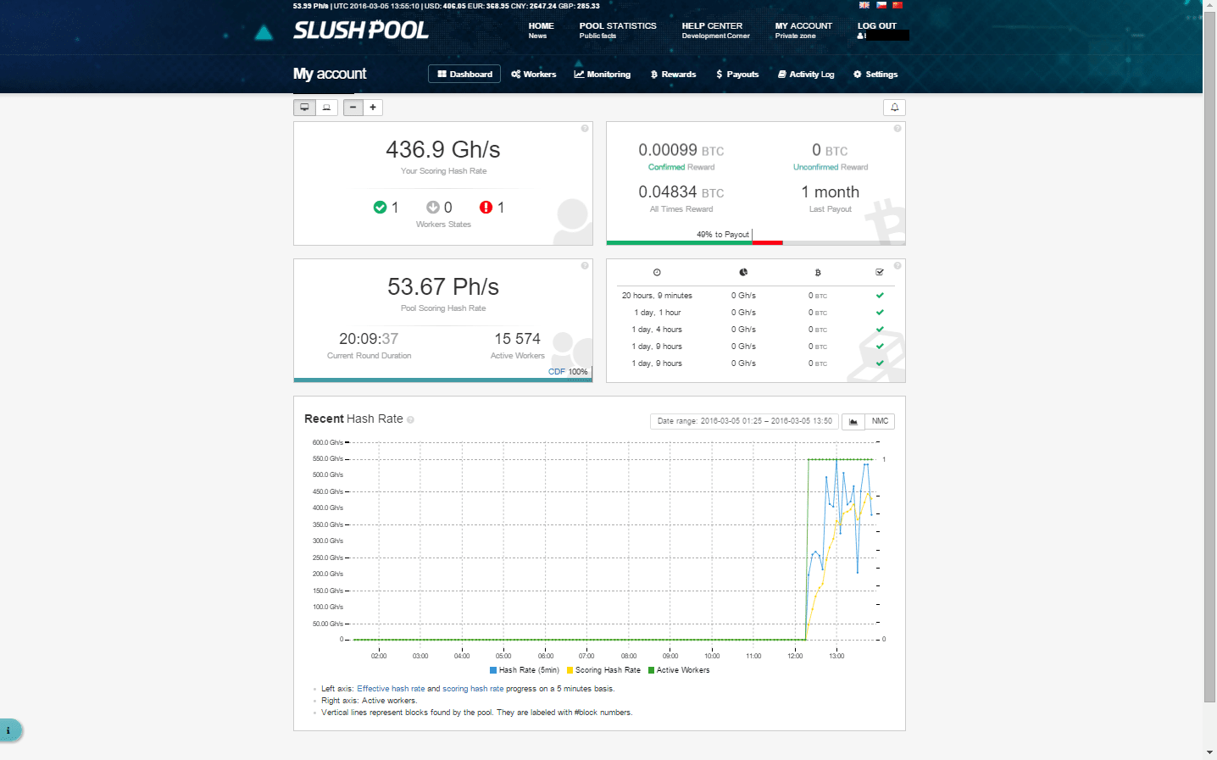Click the CDF 100% progress bar

coord(443,380)
